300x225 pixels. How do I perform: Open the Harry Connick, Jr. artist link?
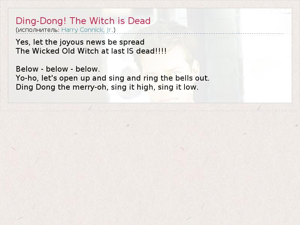87,30
